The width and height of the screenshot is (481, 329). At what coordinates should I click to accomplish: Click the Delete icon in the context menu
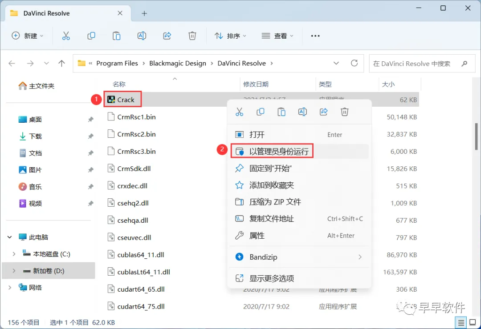coord(344,112)
